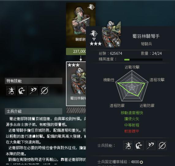Click the cavalry emblem icon in tooltip header
The image size is (175, 166).
94,33
